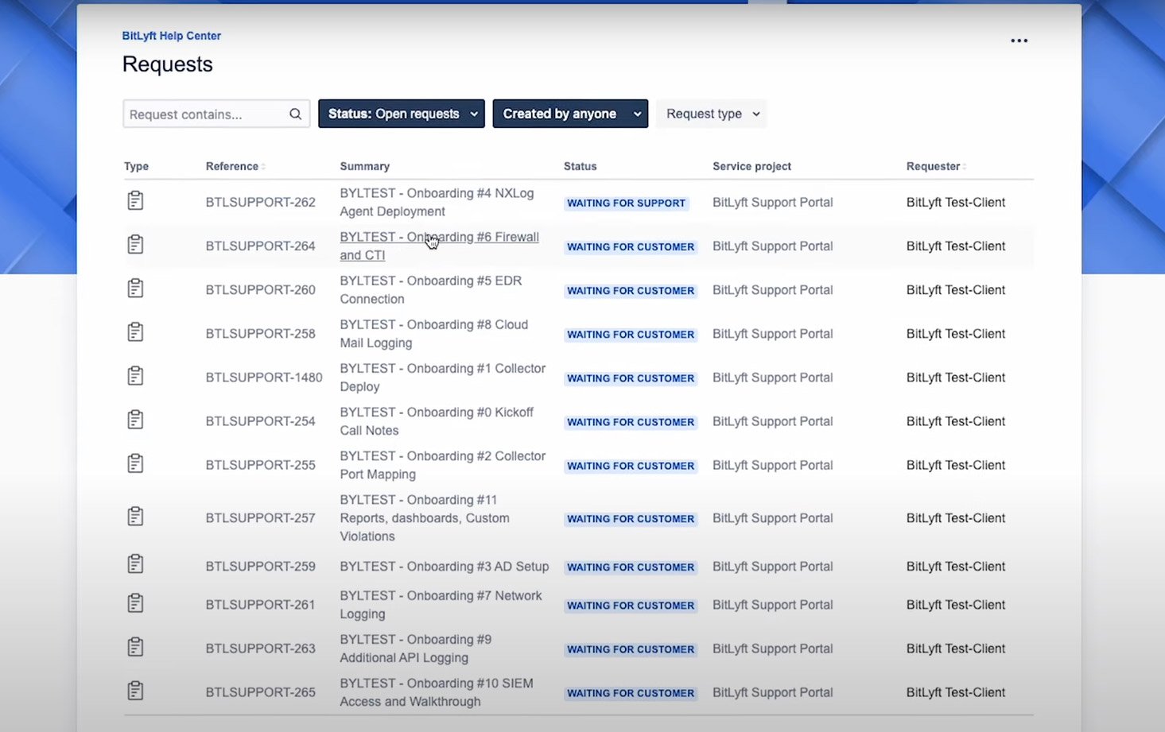The image size is (1165, 732).
Task: Click the Request contains search field
Action: [205, 114]
